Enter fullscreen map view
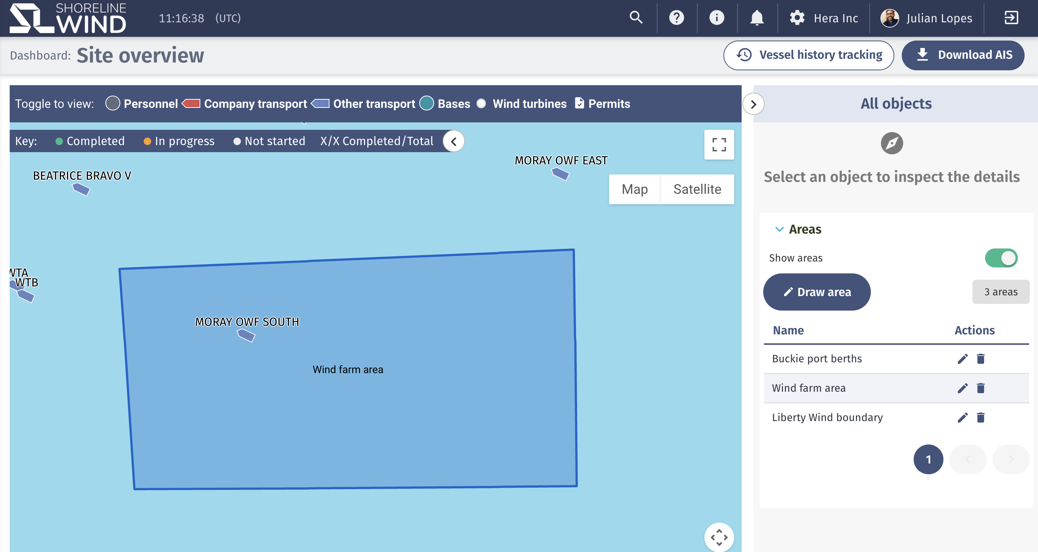This screenshot has width=1038, height=552. pos(719,145)
